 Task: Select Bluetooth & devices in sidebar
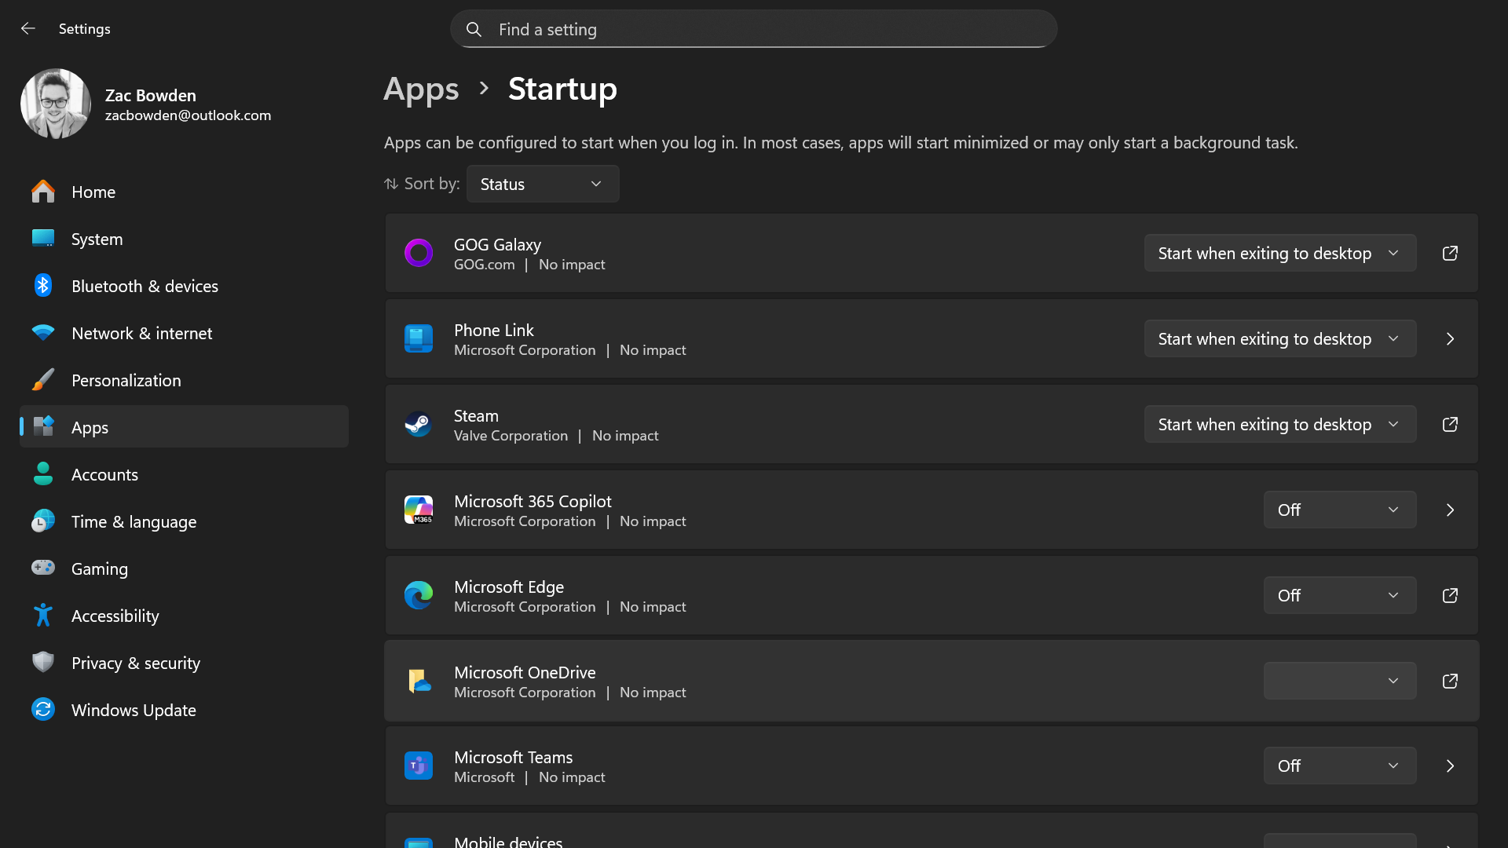click(x=184, y=286)
